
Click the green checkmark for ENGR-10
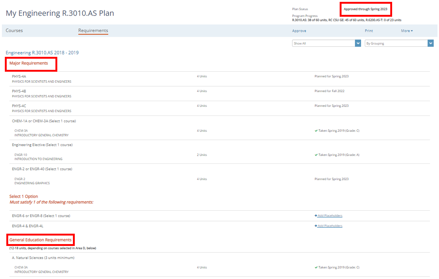coord(316,155)
